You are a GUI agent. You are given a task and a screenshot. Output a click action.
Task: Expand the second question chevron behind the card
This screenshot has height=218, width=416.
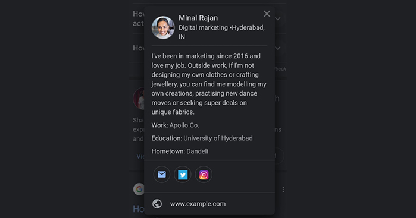click(278, 48)
